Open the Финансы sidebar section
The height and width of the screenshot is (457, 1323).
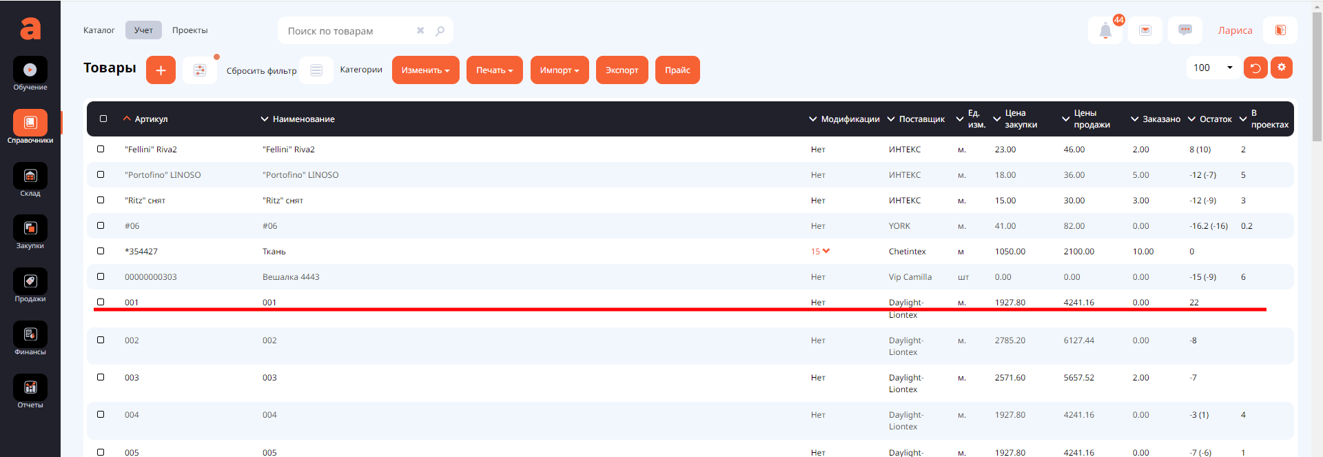30,335
